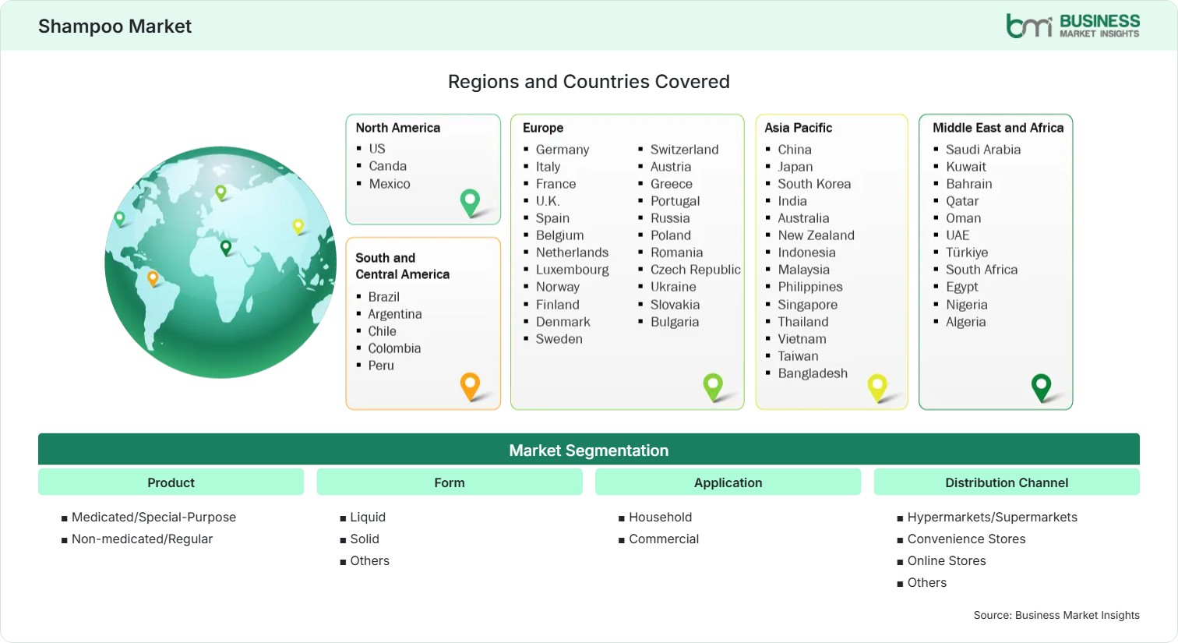This screenshot has width=1178, height=643.
Task: Click the dark green pin on globe over Middle East
Action: [x=226, y=248]
